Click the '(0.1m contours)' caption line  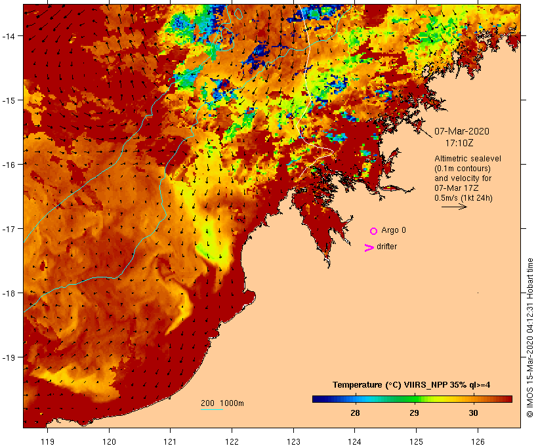coord(463,169)
